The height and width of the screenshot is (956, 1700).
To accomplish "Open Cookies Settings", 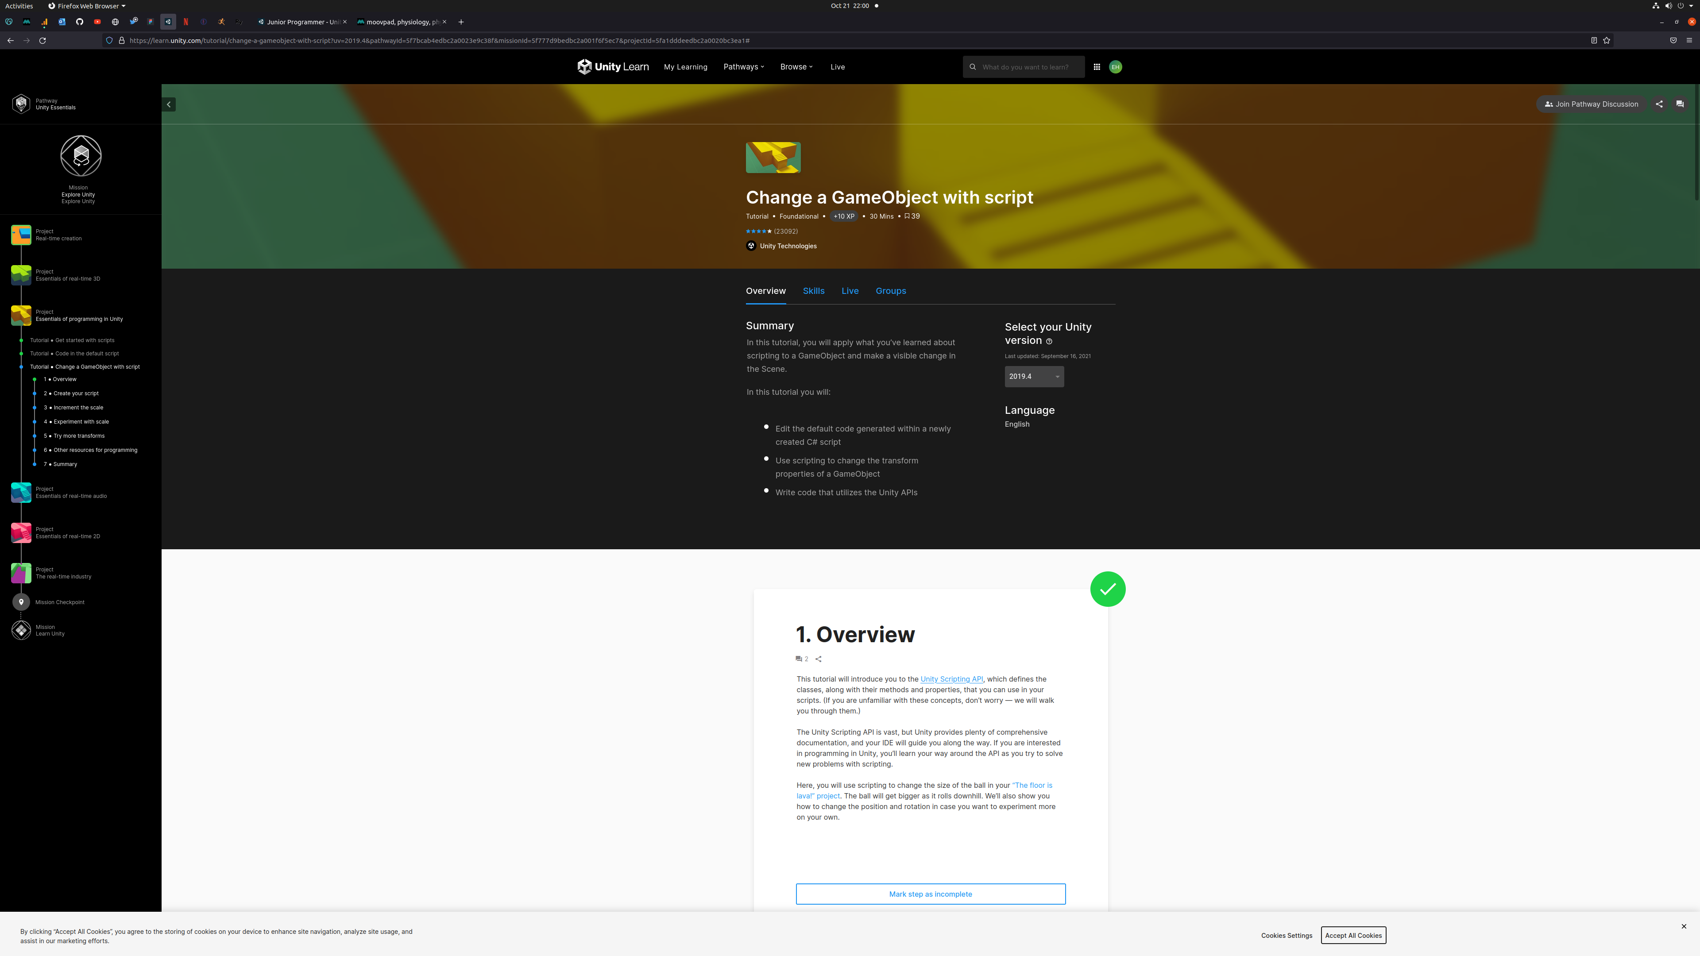I will point(1286,936).
